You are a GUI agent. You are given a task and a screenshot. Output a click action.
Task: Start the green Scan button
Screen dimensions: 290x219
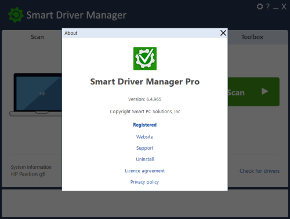click(x=253, y=92)
